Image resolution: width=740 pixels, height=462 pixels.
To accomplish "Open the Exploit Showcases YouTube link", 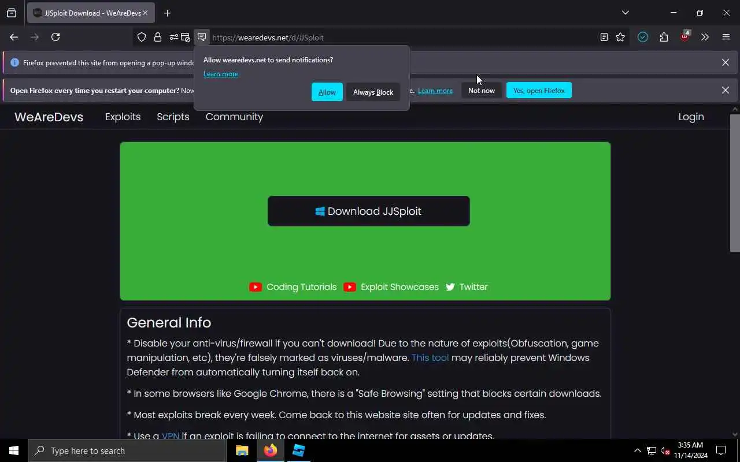I will (x=391, y=287).
